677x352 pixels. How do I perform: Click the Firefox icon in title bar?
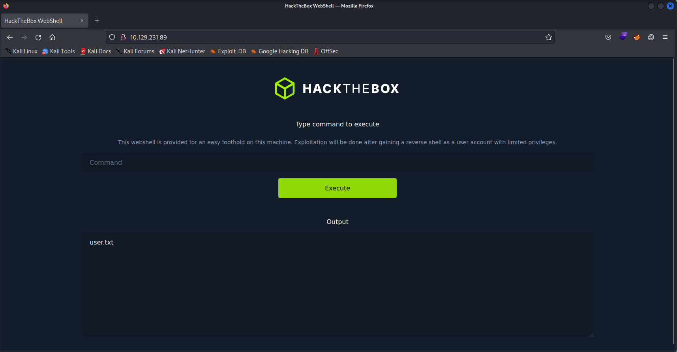6,6
